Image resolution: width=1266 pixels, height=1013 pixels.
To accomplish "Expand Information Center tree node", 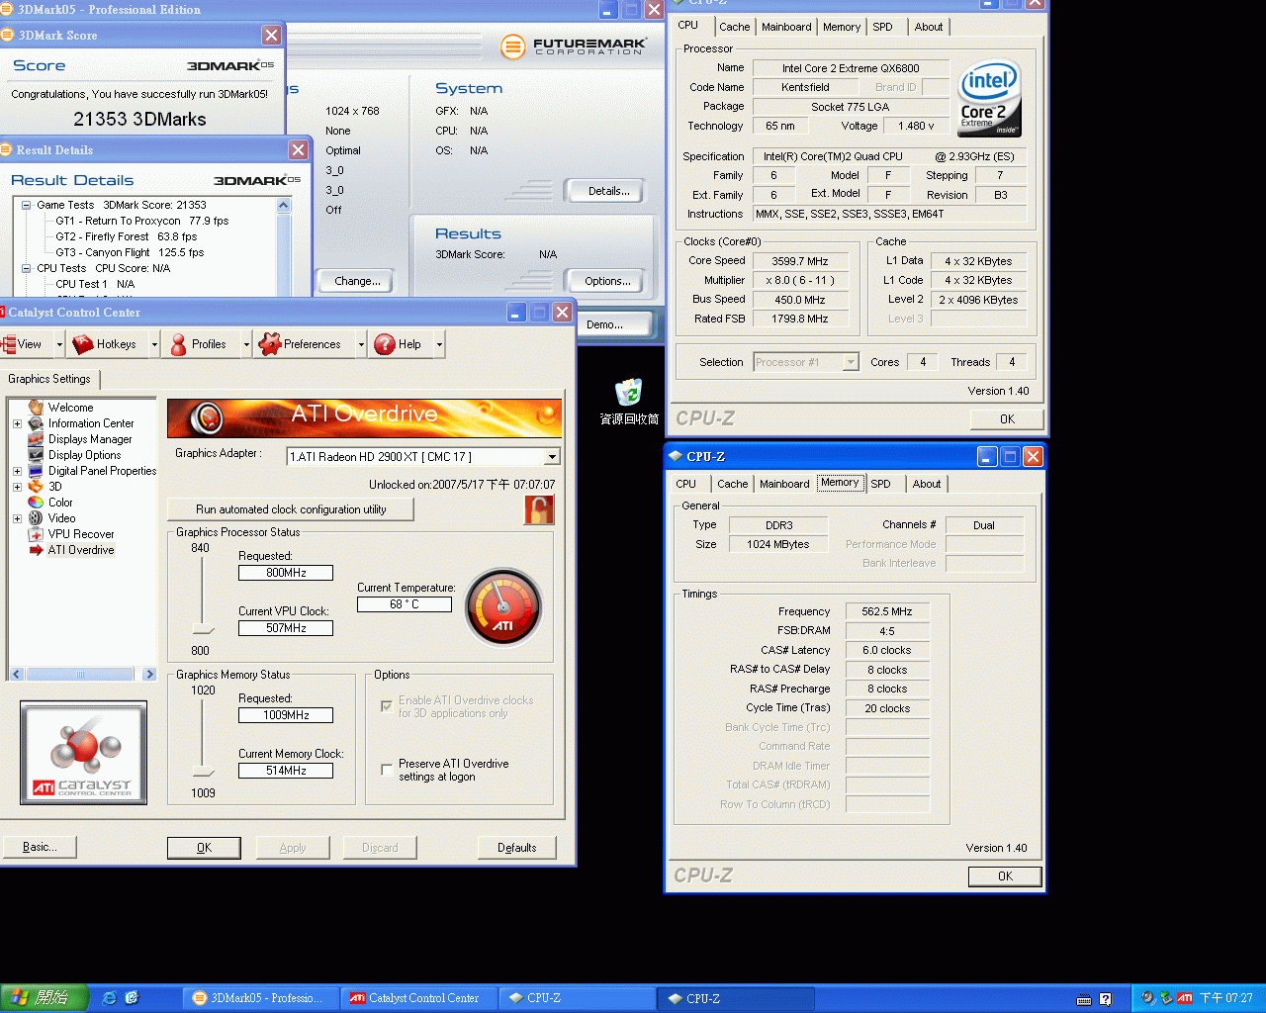I will click(x=17, y=423).
